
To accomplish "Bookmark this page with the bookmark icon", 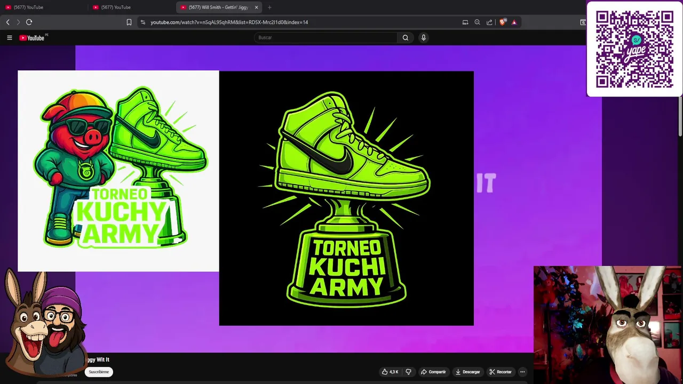I will point(129,22).
